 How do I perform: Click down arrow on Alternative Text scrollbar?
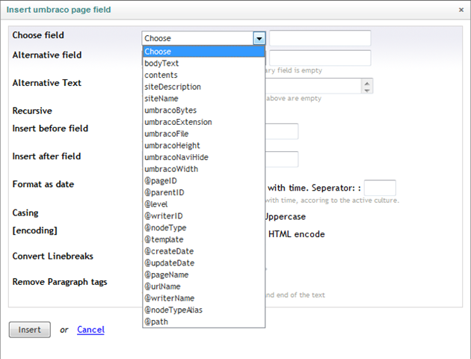(367, 90)
